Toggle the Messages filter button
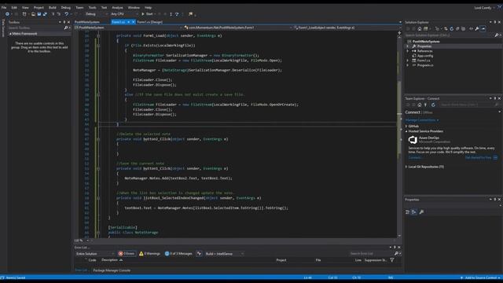This screenshot has width=503, height=283. point(178,253)
